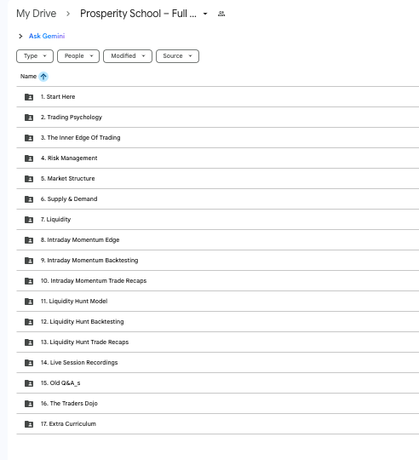Select '11. Liquidity Hunt Model' folder name
Image resolution: width=419 pixels, height=460 pixels.
point(74,302)
